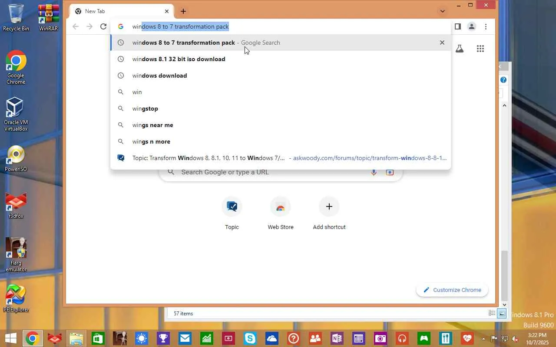Close the New Tab tab
This screenshot has width=556, height=347.
(x=167, y=11)
